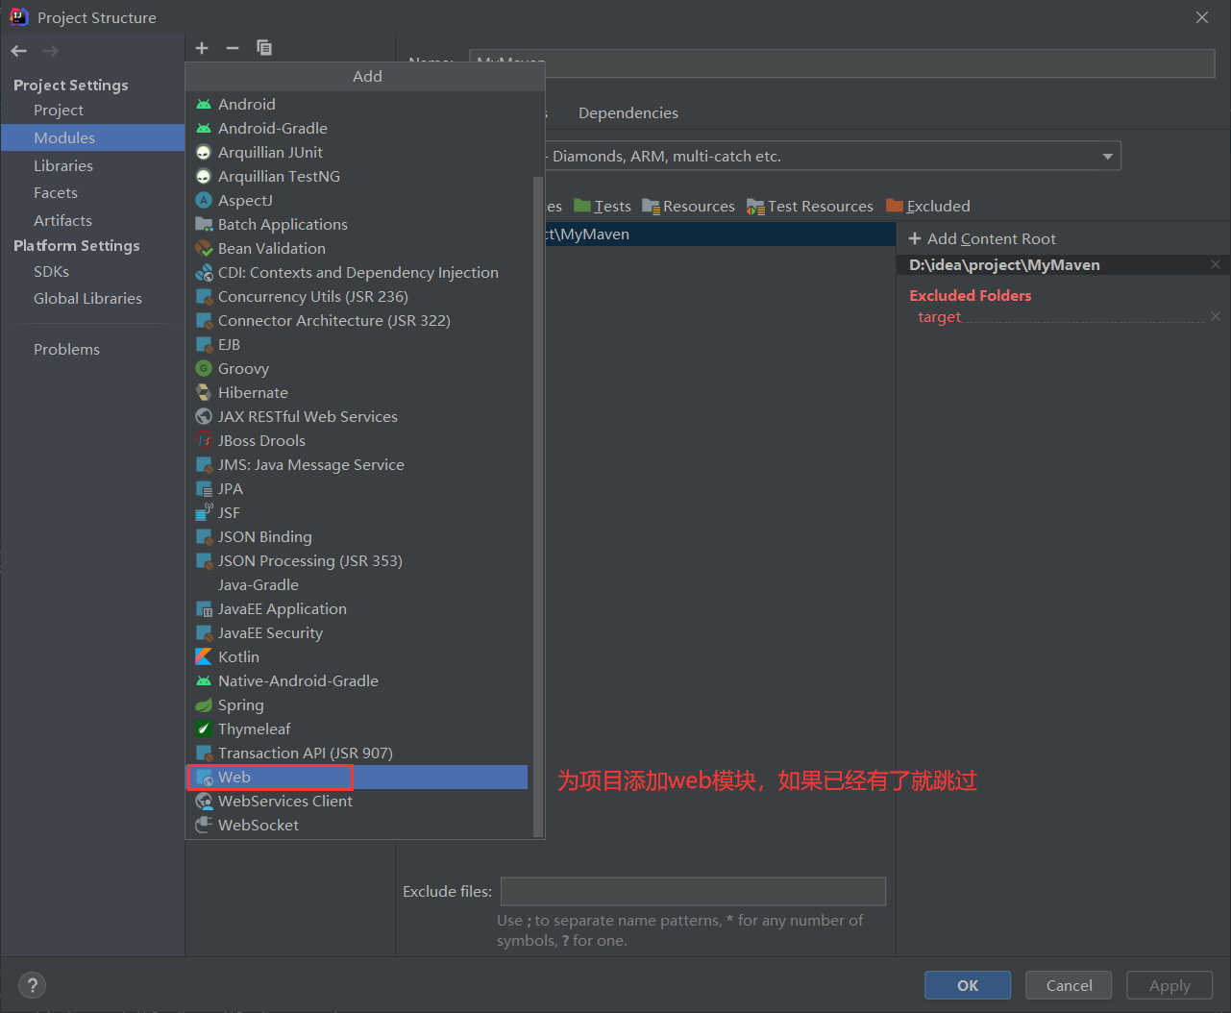The width and height of the screenshot is (1231, 1013).
Task: Remove content root D:\idea\project\MyMaven
Action: coord(1216,264)
